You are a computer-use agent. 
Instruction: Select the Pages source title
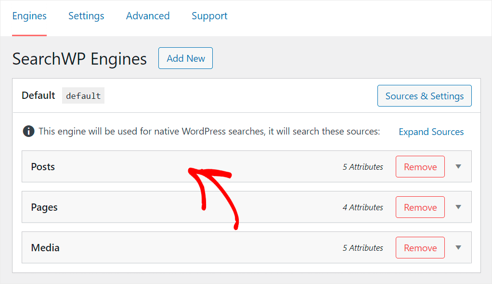point(44,207)
